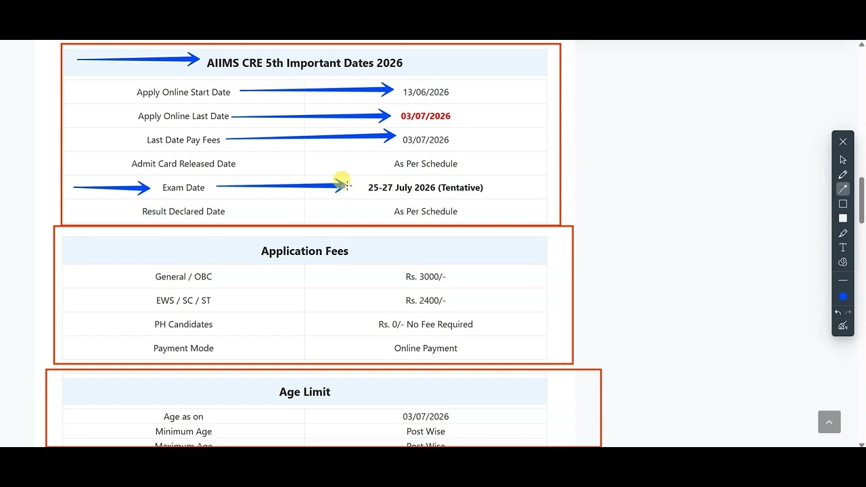This screenshot has width=866, height=487.
Task: Undo the last annotation
Action: click(838, 312)
